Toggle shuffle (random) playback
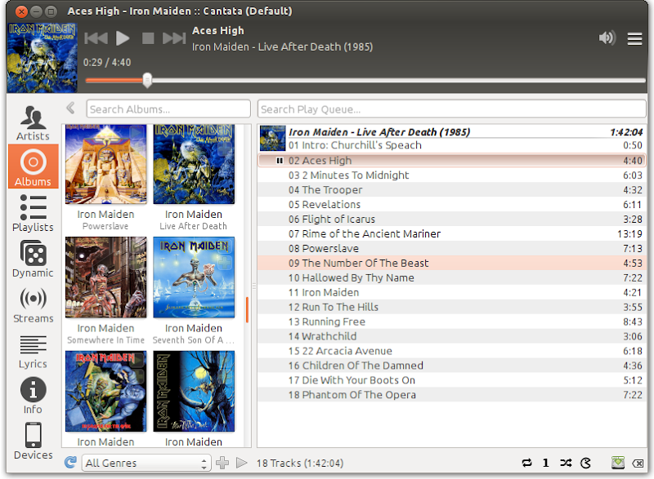654x479 pixels. (x=566, y=463)
